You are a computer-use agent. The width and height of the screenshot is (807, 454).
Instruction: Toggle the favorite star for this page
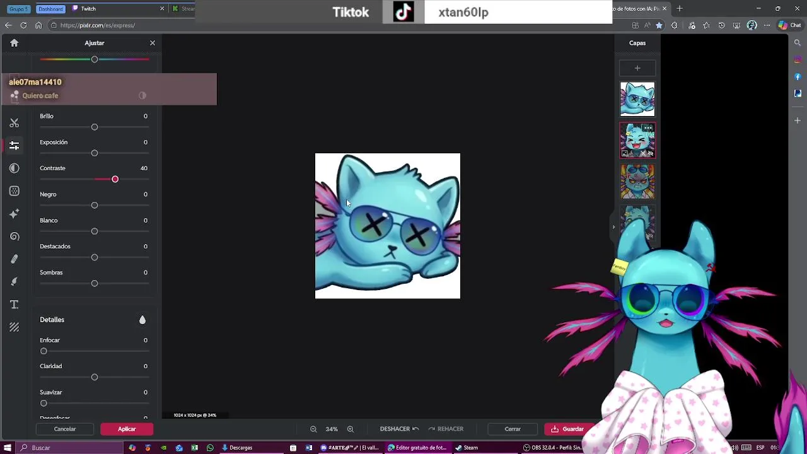coord(659,25)
